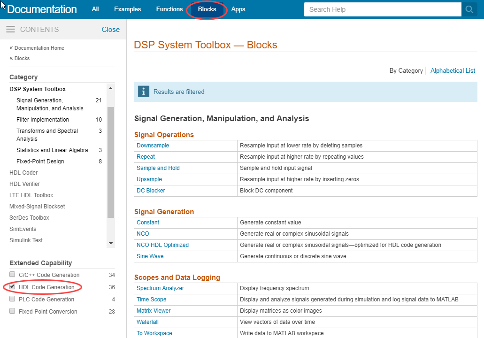Select the LTE HDL Toolbox category
The height and width of the screenshot is (338, 484).
coord(31,195)
